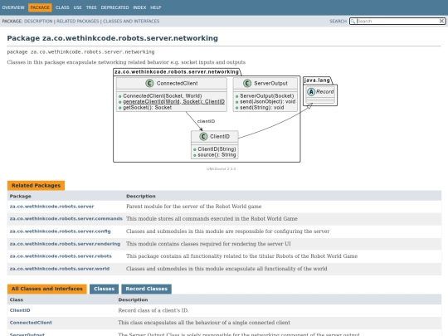Click ClientID(String) constructor in diagram
This screenshot has height=336, width=448.
point(217,149)
